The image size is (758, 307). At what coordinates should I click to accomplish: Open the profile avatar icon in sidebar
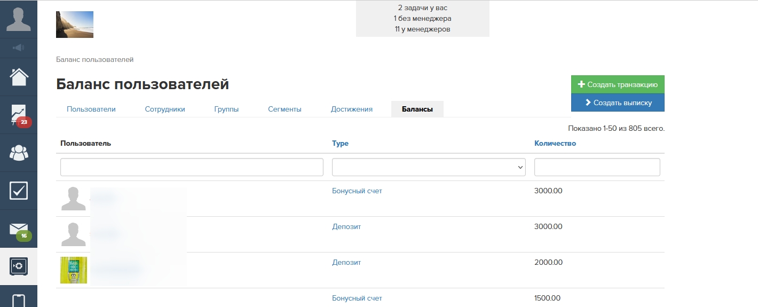pos(18,19)
